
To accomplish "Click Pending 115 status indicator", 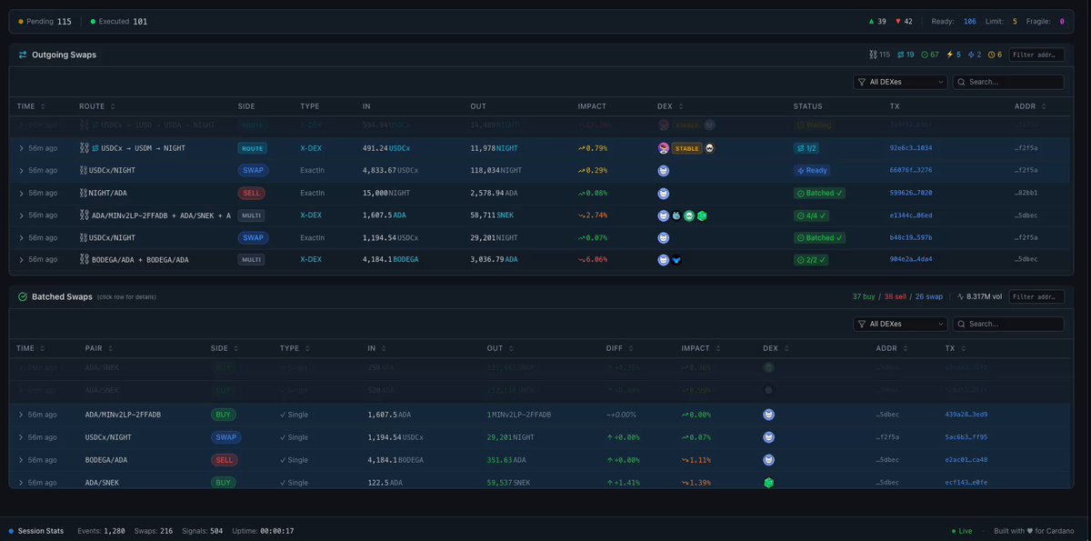I will tap(45, 21).
